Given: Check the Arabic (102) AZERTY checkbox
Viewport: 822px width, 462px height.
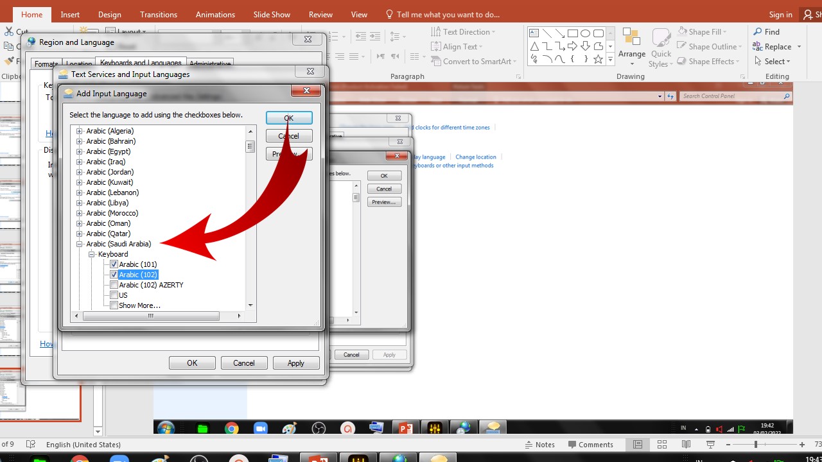Looking at the screenshot, I should (114, 285).
